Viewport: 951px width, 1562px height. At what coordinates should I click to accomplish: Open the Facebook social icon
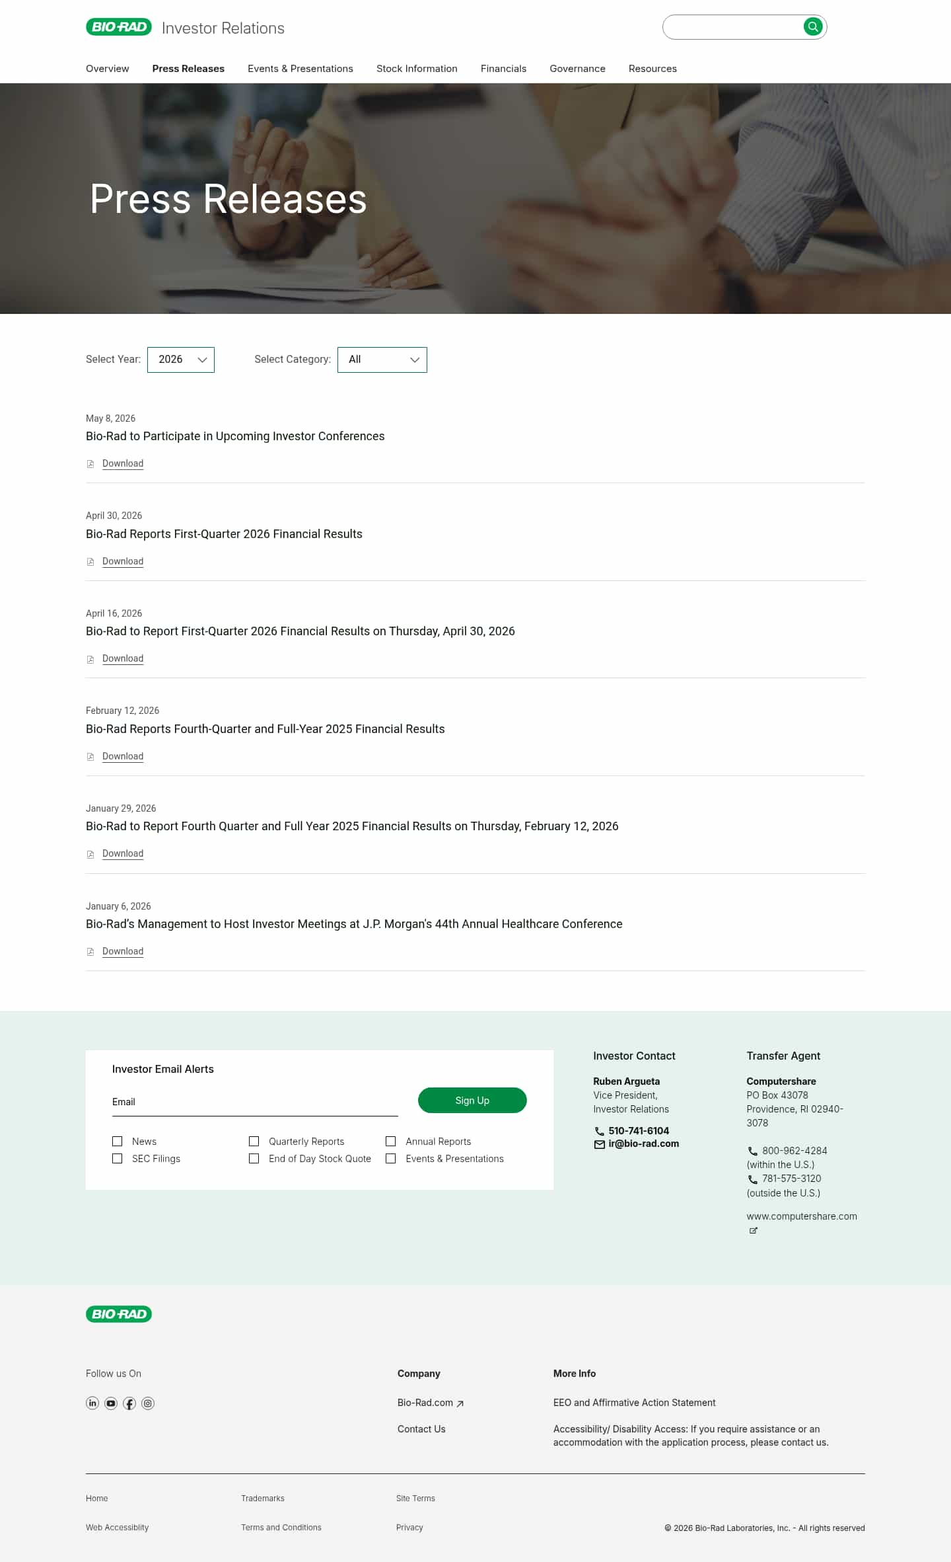click(x=129, y=1403)
